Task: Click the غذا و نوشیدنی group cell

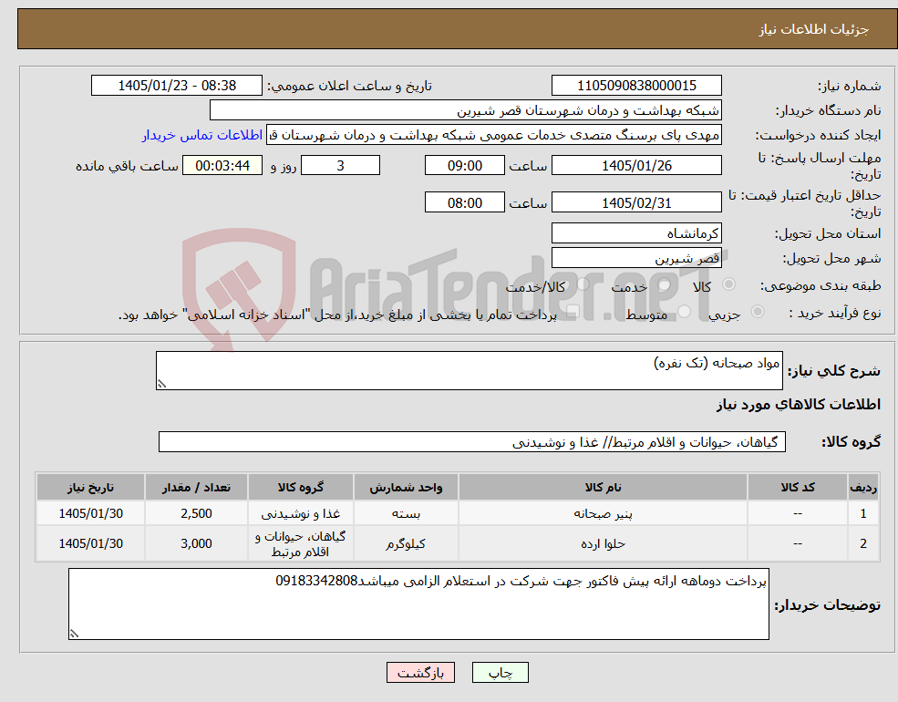Action: (x=301, y=513)
